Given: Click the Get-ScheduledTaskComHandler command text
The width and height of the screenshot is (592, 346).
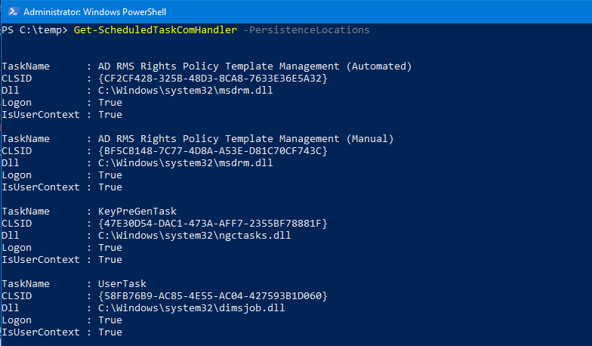Looking at the screenshot, I should pos(156,30).
